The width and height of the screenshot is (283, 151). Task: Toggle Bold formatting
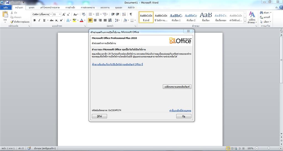click(35, 20)
